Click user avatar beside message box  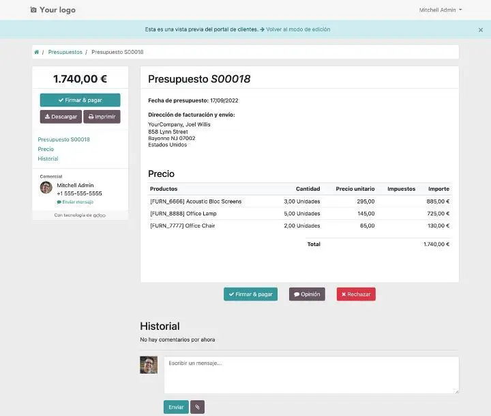(x=149, y=365)
